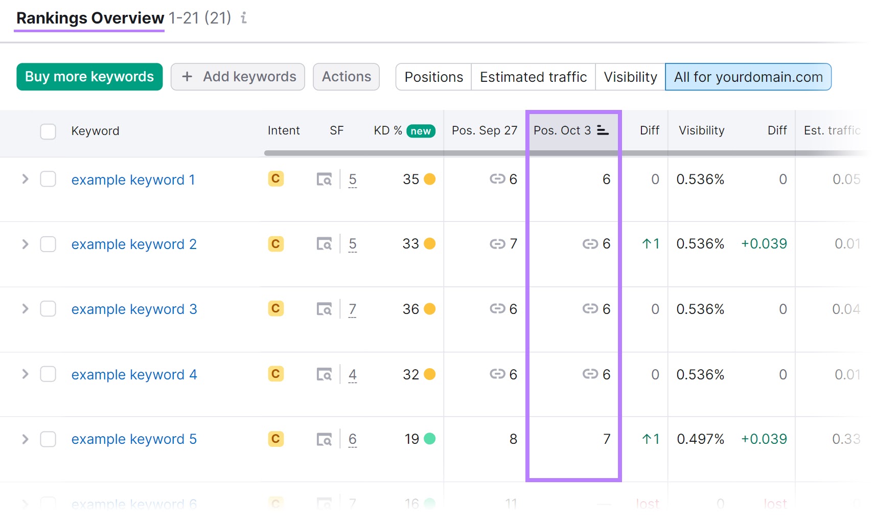Expand row details for example keyword 4

pos(25,374)
